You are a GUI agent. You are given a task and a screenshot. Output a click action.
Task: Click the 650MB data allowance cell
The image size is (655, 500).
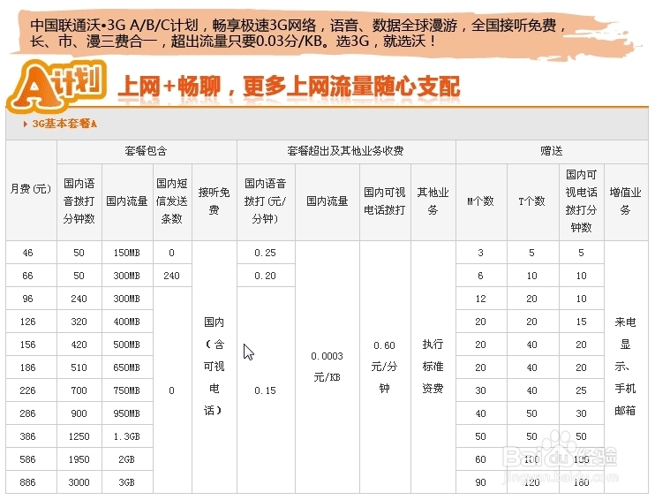tap(127, 367)
